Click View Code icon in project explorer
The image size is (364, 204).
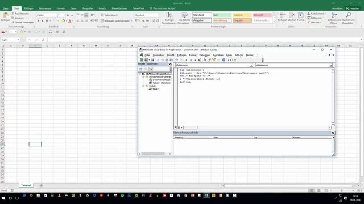pos(141,69)
